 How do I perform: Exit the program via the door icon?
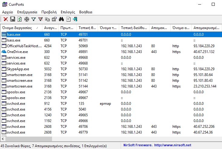[x=75, y=19]
